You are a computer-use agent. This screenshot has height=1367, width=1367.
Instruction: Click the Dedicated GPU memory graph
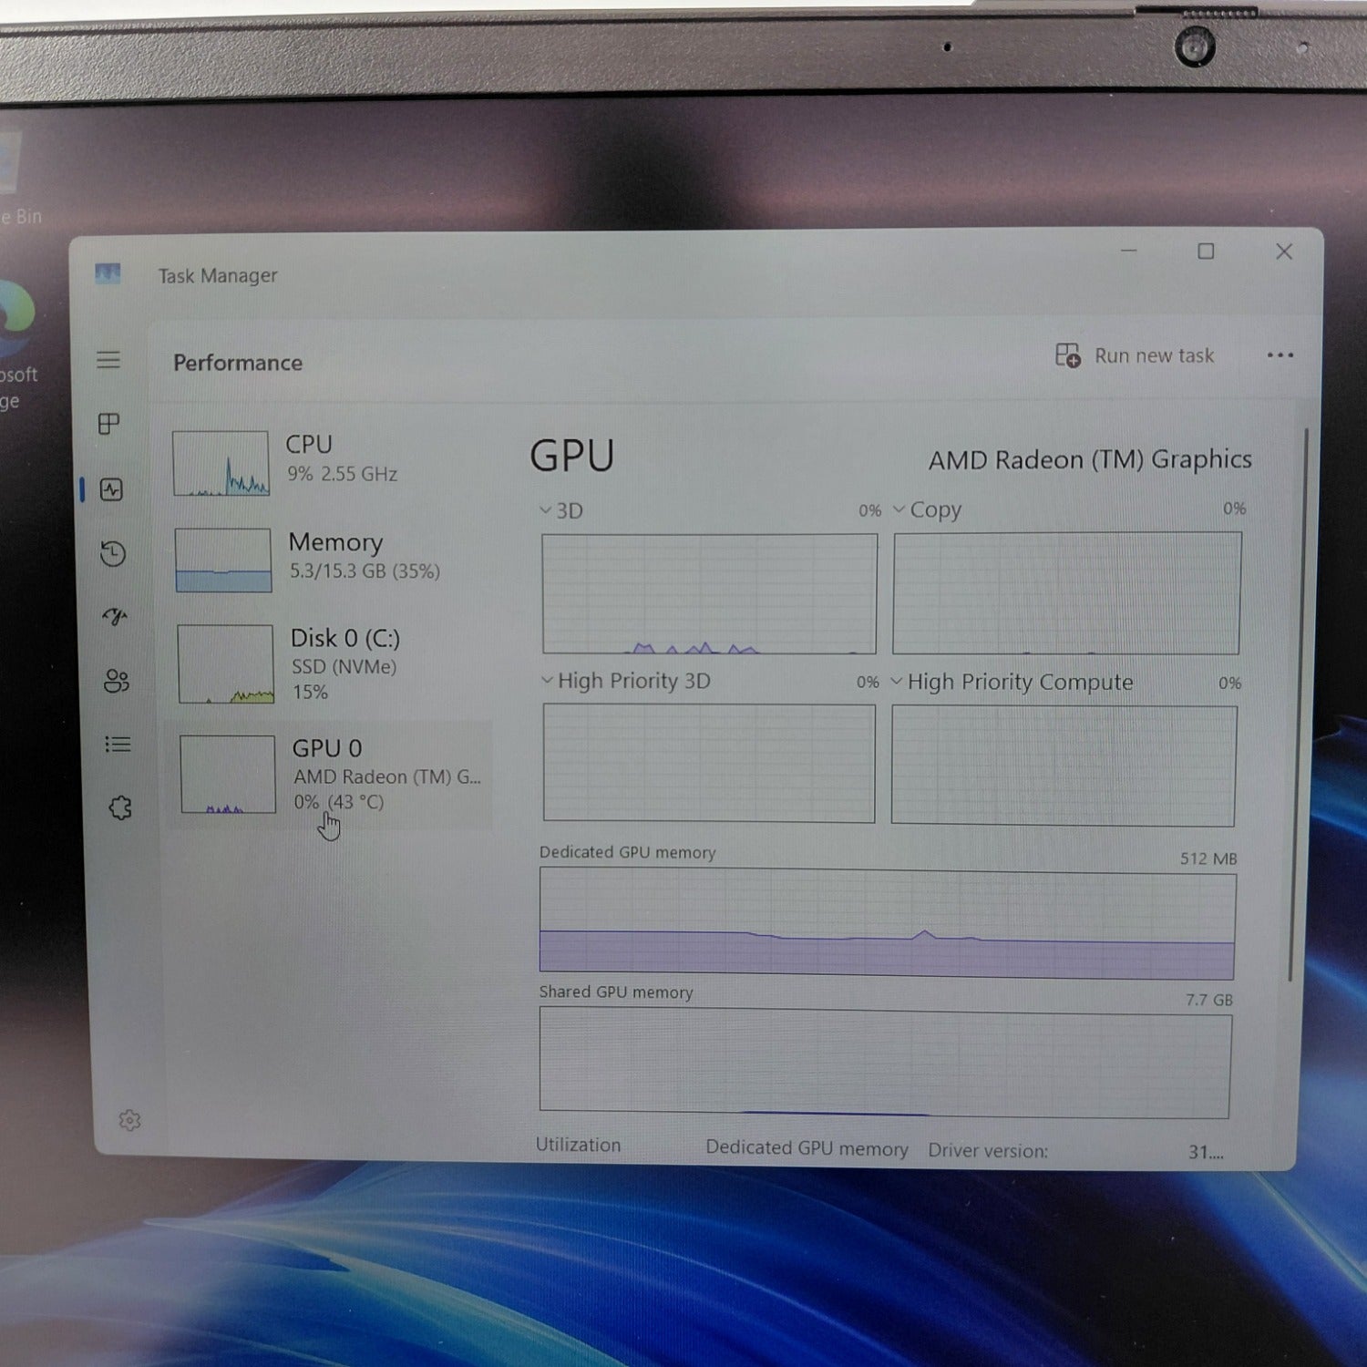click(x=887, y=922)
